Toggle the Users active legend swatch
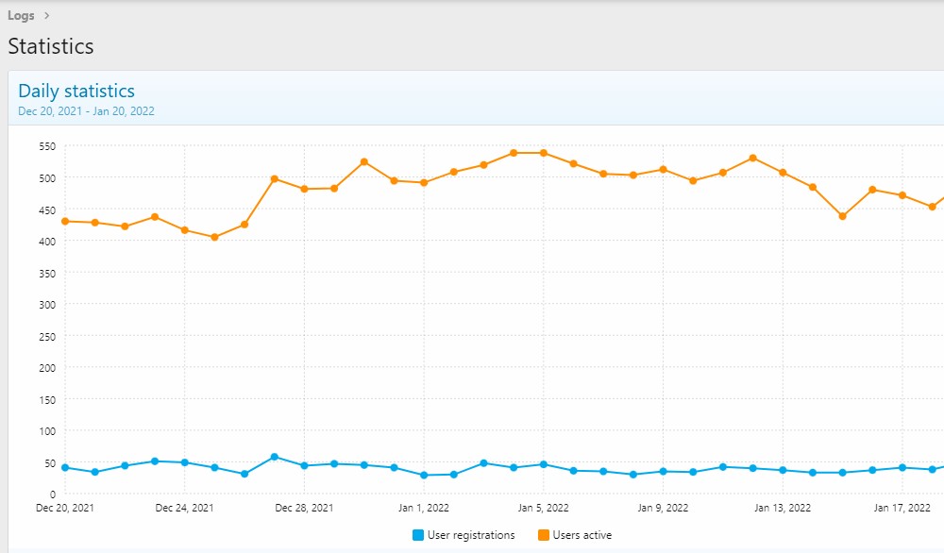The image size is (944, 553). coord(544,535)
